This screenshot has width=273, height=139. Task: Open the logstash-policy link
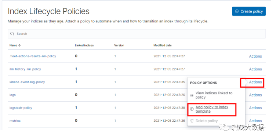coord(21,108)
